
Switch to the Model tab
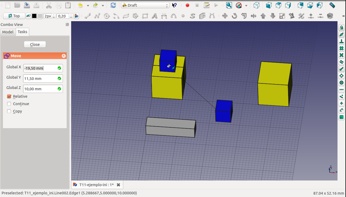pyautogui.click(x=8, y=32)
